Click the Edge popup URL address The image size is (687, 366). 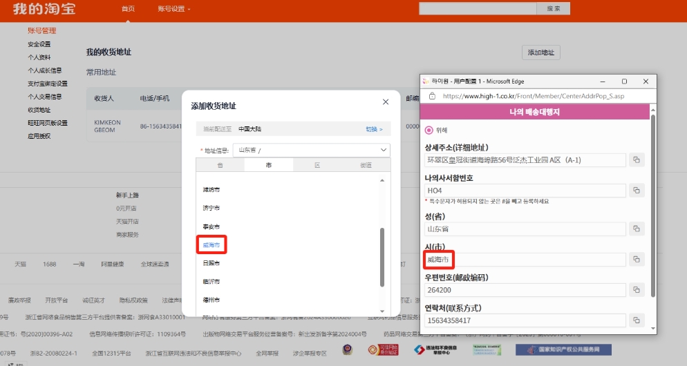(533, 96)
